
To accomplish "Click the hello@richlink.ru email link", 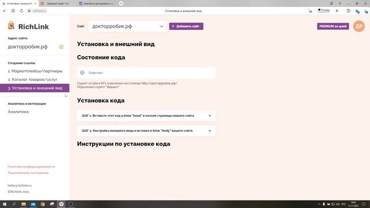I will pos(20,185).
